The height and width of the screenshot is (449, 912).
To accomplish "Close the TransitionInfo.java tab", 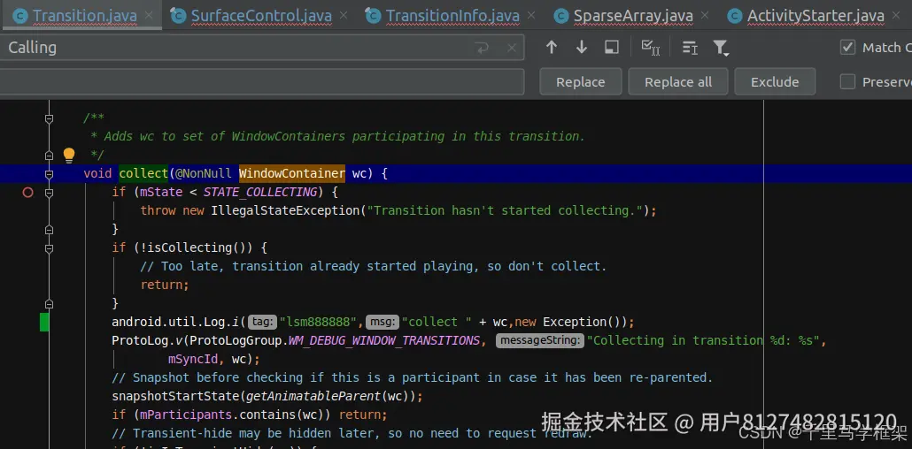I will [532, 16].
